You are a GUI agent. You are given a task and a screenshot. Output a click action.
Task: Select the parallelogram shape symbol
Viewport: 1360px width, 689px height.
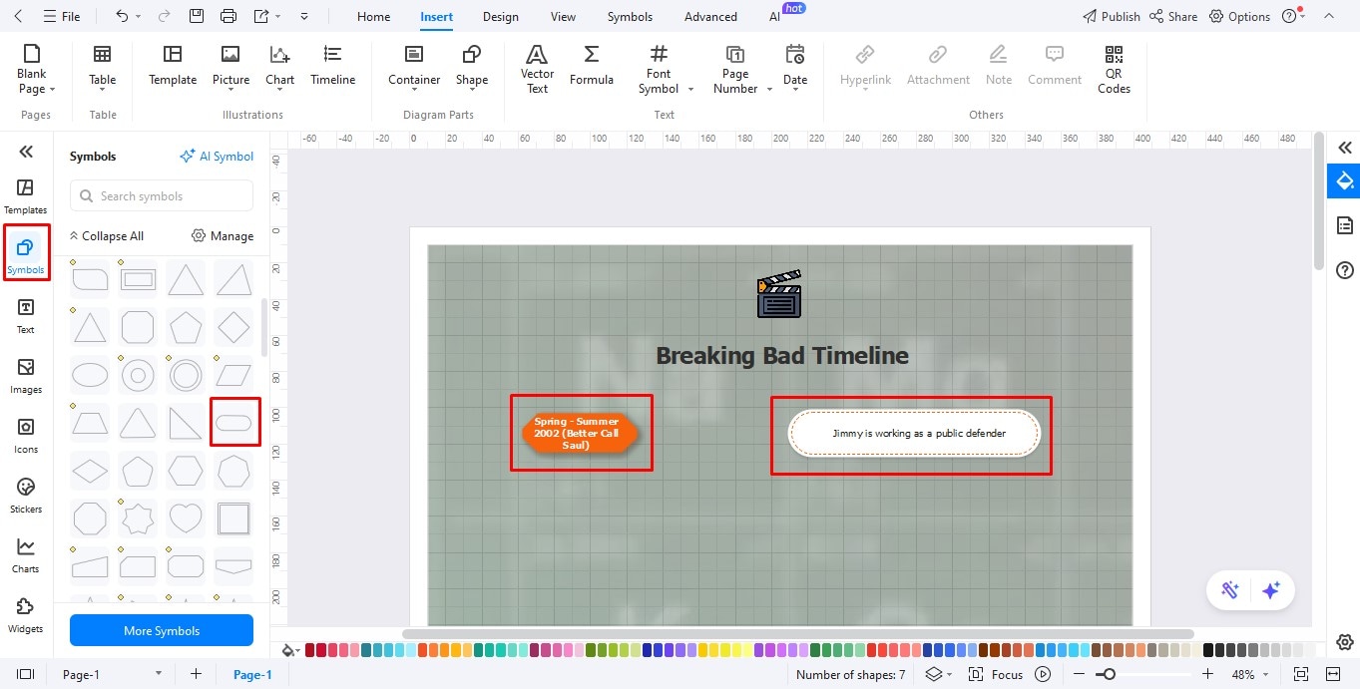point(233,375)
